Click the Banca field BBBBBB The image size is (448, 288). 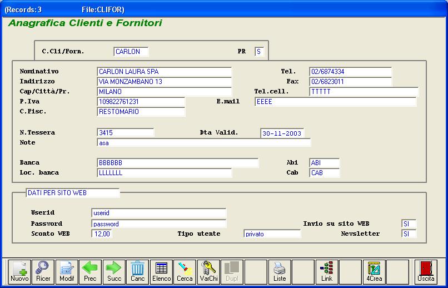[178, 163]
